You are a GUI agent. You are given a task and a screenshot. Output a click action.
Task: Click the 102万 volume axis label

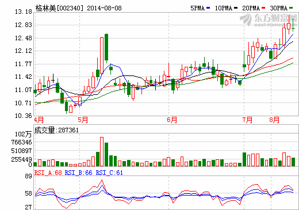pos(23,134)
